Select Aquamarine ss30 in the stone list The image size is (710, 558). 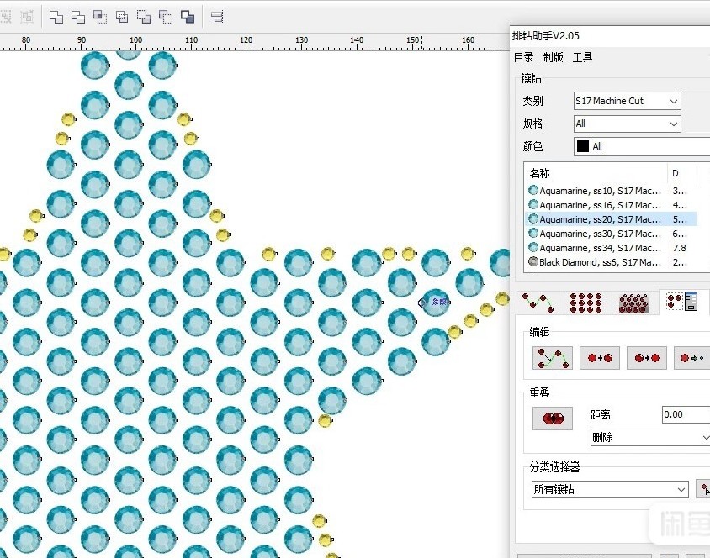click(x=600, y=234)
